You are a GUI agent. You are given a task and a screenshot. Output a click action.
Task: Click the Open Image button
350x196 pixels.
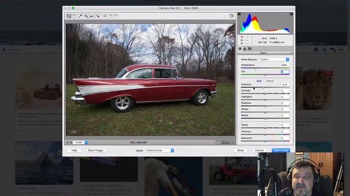click(x=281, y=150)
